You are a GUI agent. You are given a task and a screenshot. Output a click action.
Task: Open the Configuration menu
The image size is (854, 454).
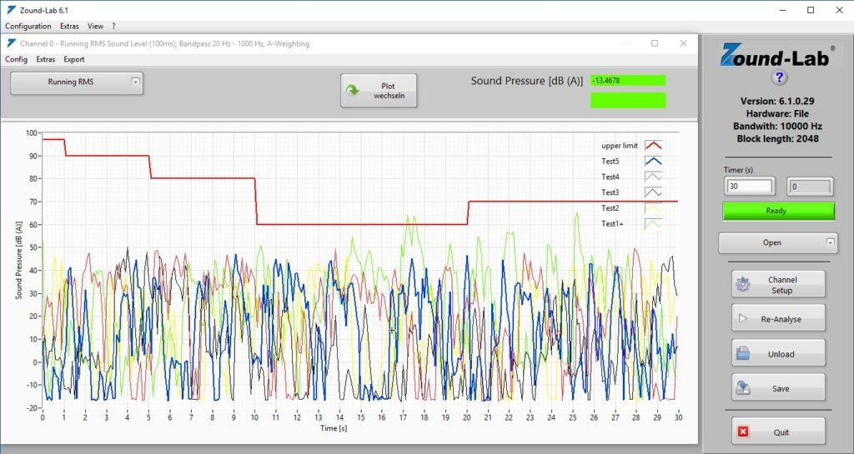tap(28, 26)
